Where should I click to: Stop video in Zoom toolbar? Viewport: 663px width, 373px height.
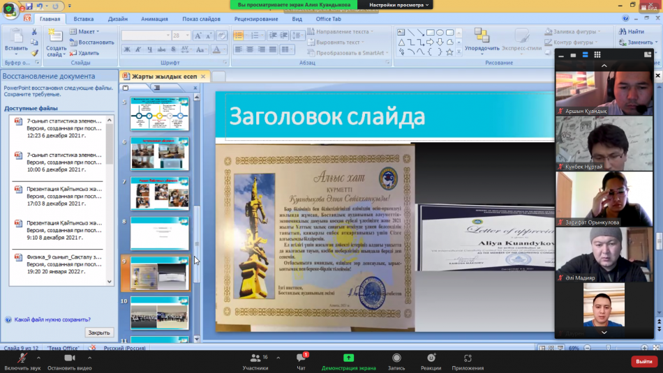(69, 358)
